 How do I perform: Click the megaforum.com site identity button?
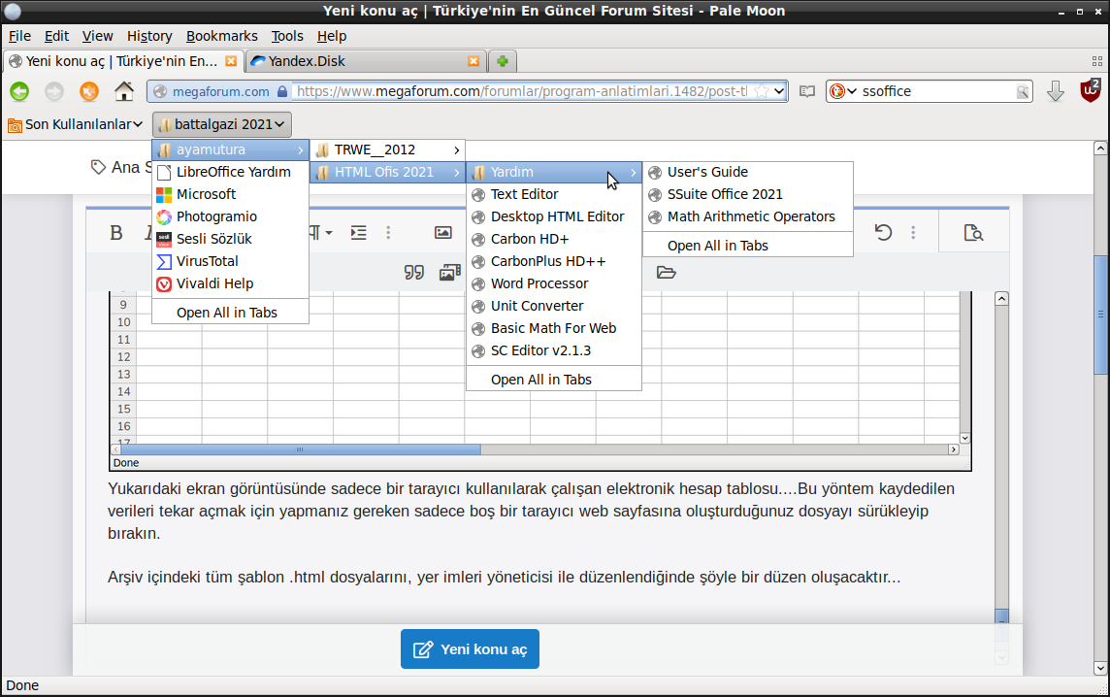220,91
